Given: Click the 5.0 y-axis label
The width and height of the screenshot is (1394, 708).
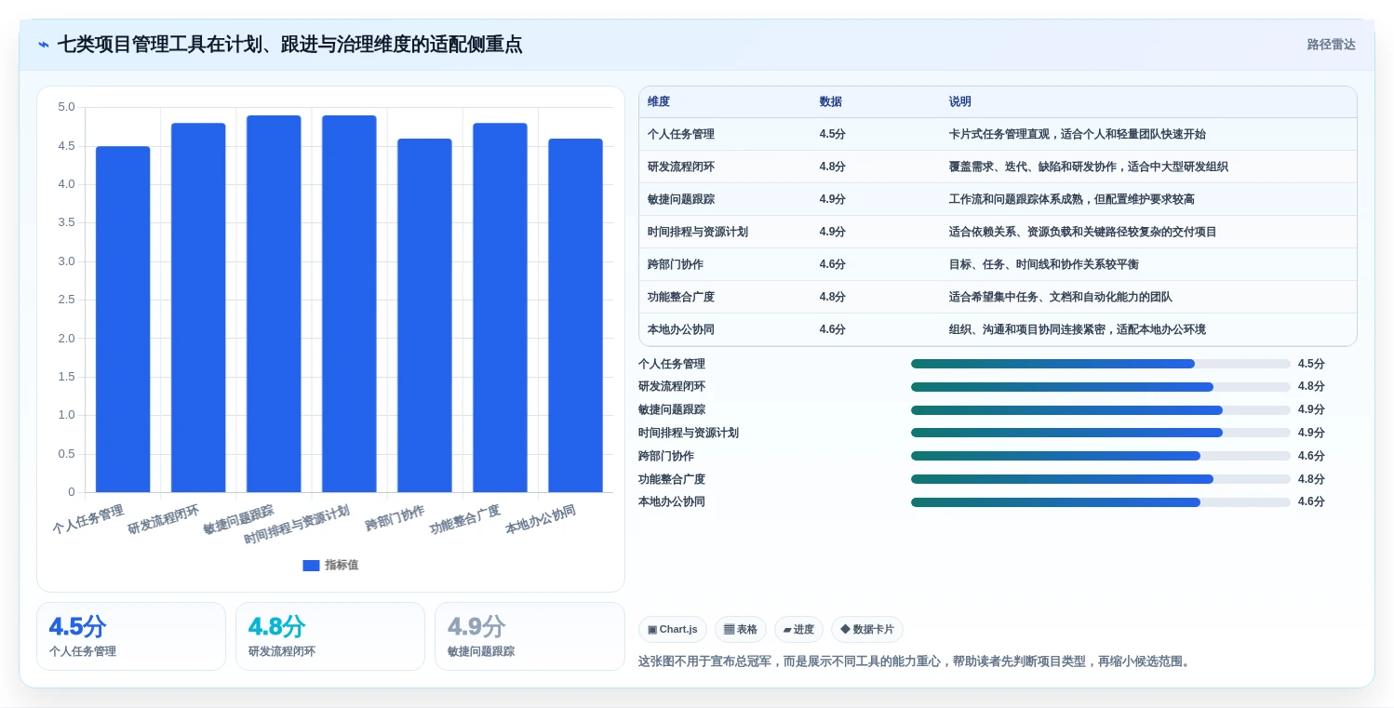Looking at the screenshot, I should (x=66, y=107).
